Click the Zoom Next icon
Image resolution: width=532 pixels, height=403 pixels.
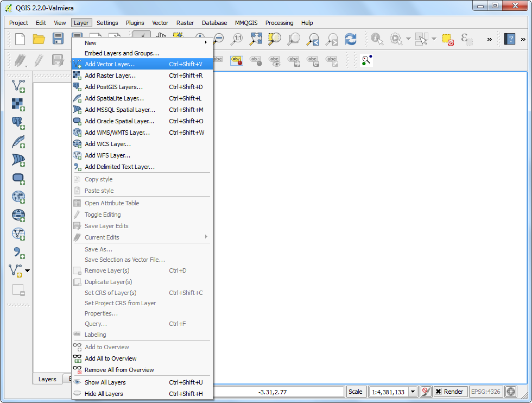(x=332, y=39)
